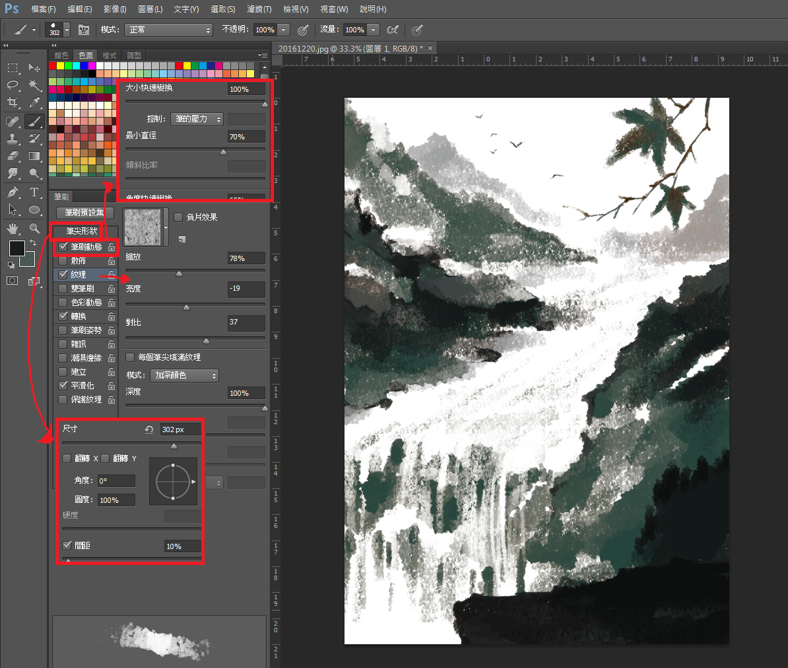Select the Eraser tool
Viewport: 788px width, 668px height.
click(13, 156)
